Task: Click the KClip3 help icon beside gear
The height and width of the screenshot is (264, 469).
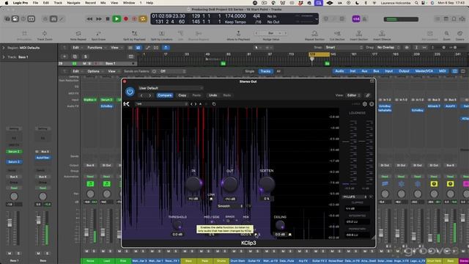Action: click(372, 104)
